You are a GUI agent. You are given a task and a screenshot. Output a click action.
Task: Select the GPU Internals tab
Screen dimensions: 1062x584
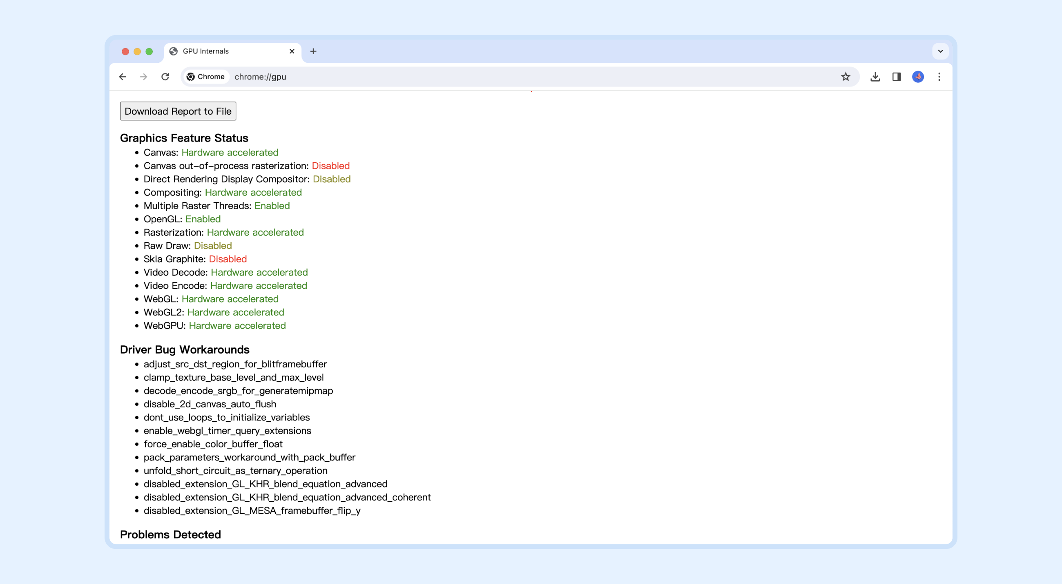tap(232, 51)
